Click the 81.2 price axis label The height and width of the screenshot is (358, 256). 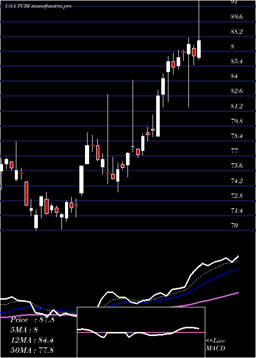237,106
